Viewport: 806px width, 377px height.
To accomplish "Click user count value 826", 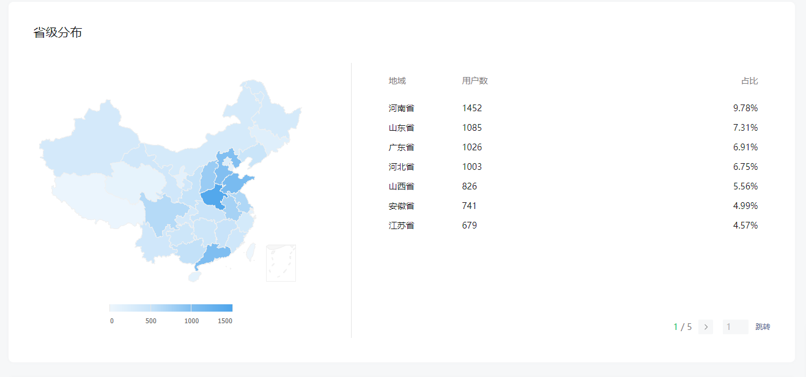I will click(470, 186).
